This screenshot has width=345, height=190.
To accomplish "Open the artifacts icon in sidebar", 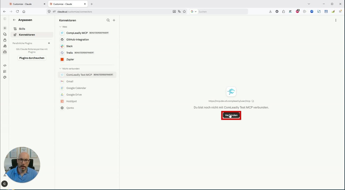I will pos(5,46).
